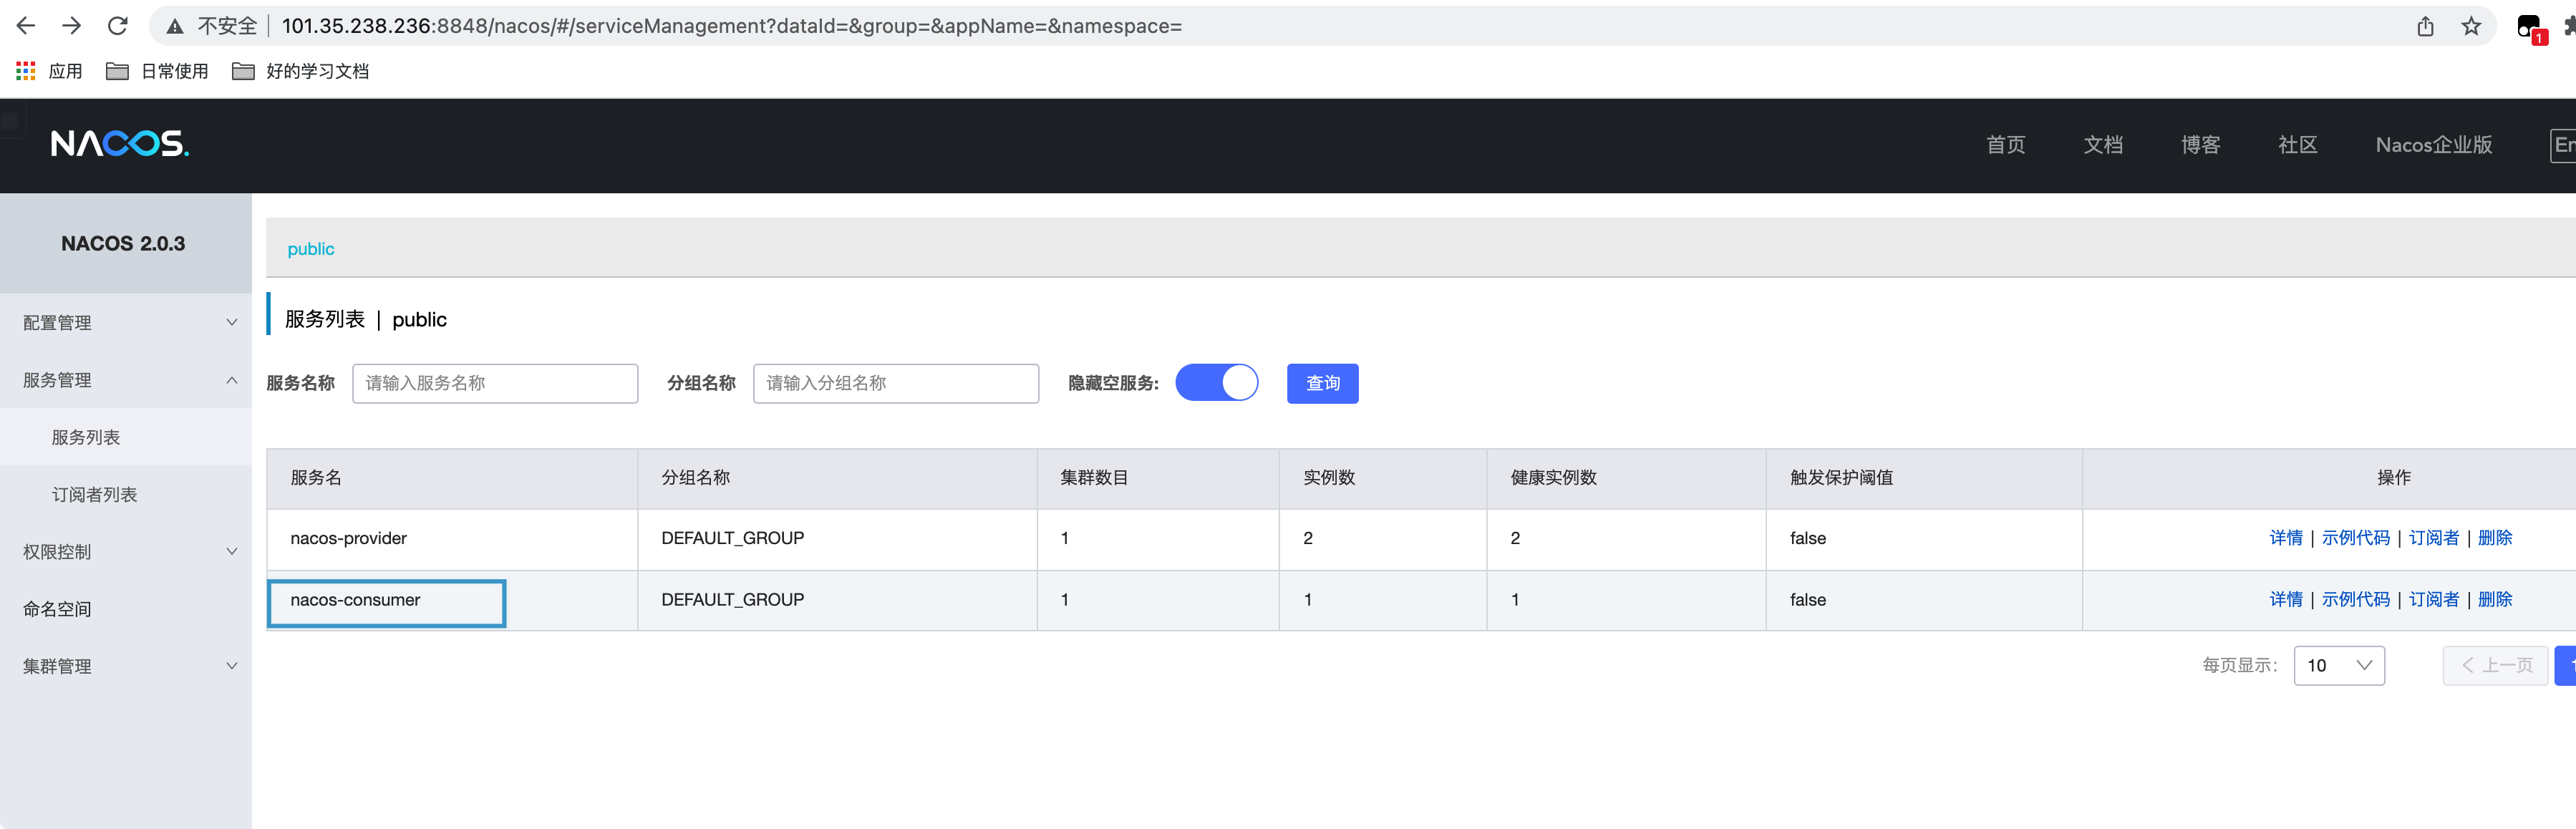Click the share page icon
Viewport: 2576px width, 829px height.
(2425, 26)
